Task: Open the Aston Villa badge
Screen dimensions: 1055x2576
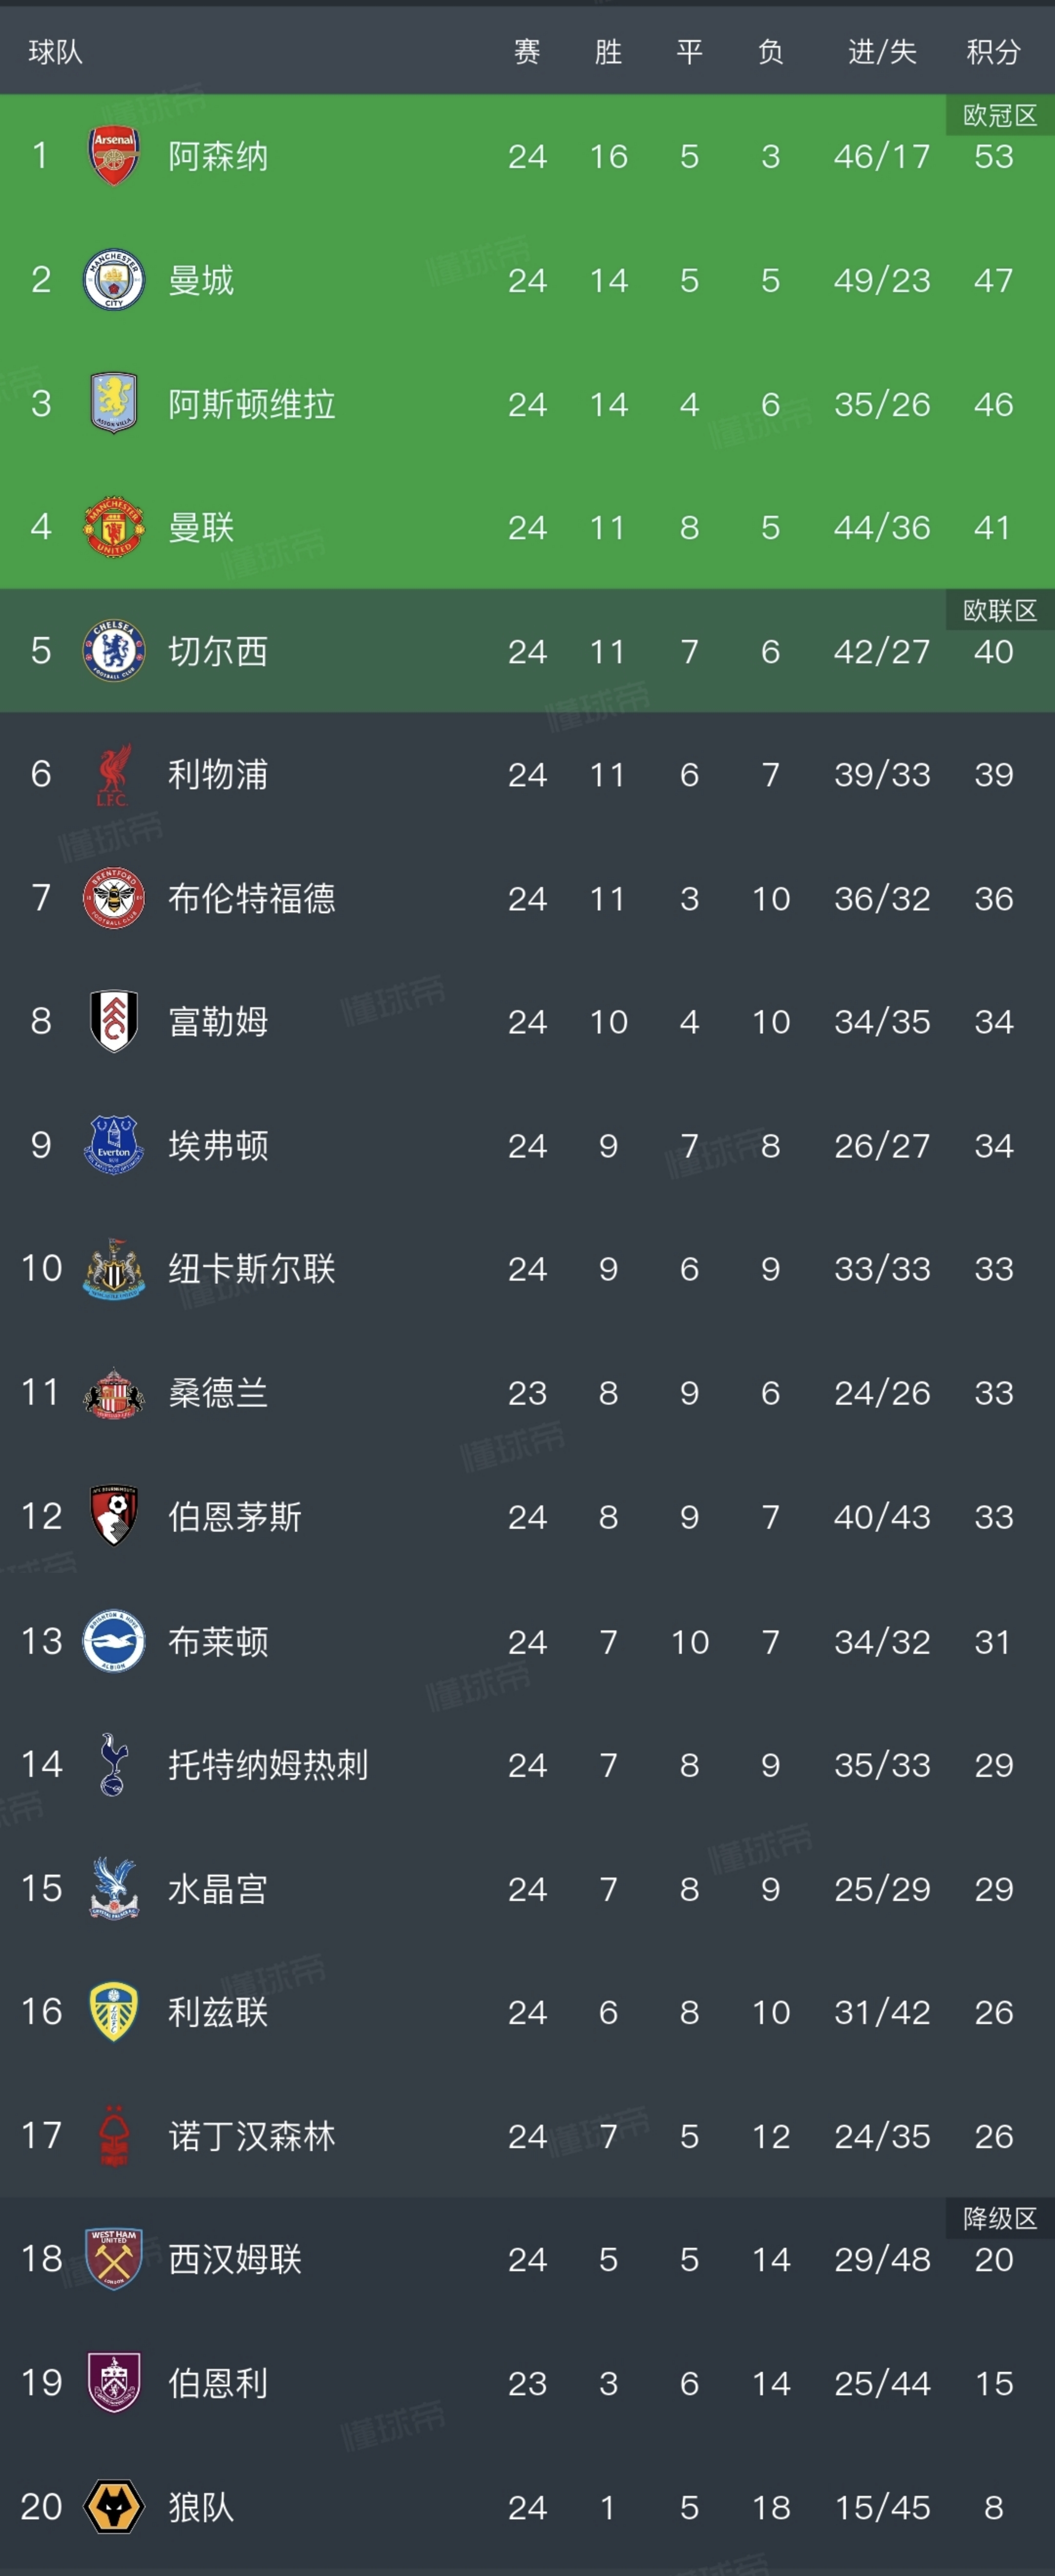Action: 114,404
